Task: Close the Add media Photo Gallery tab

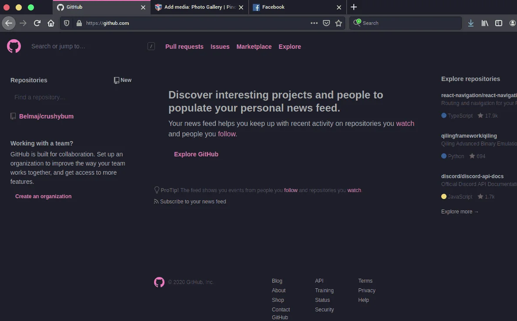Action: tap(241, 7)
